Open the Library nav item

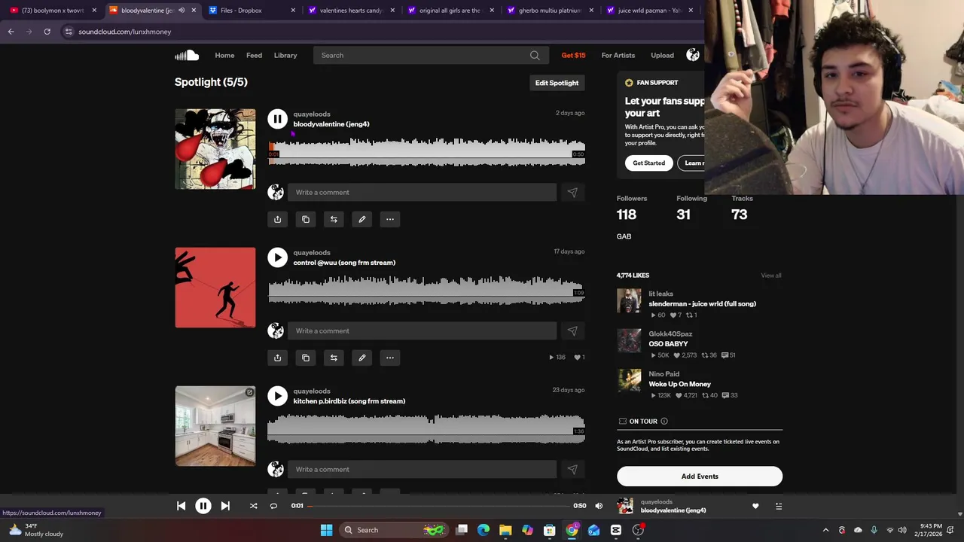tap(285, 55)
